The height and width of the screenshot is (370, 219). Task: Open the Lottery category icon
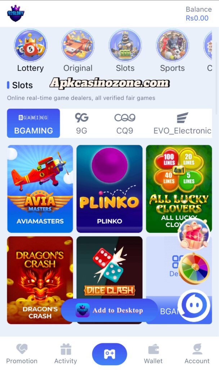click(x=31, y=45)
